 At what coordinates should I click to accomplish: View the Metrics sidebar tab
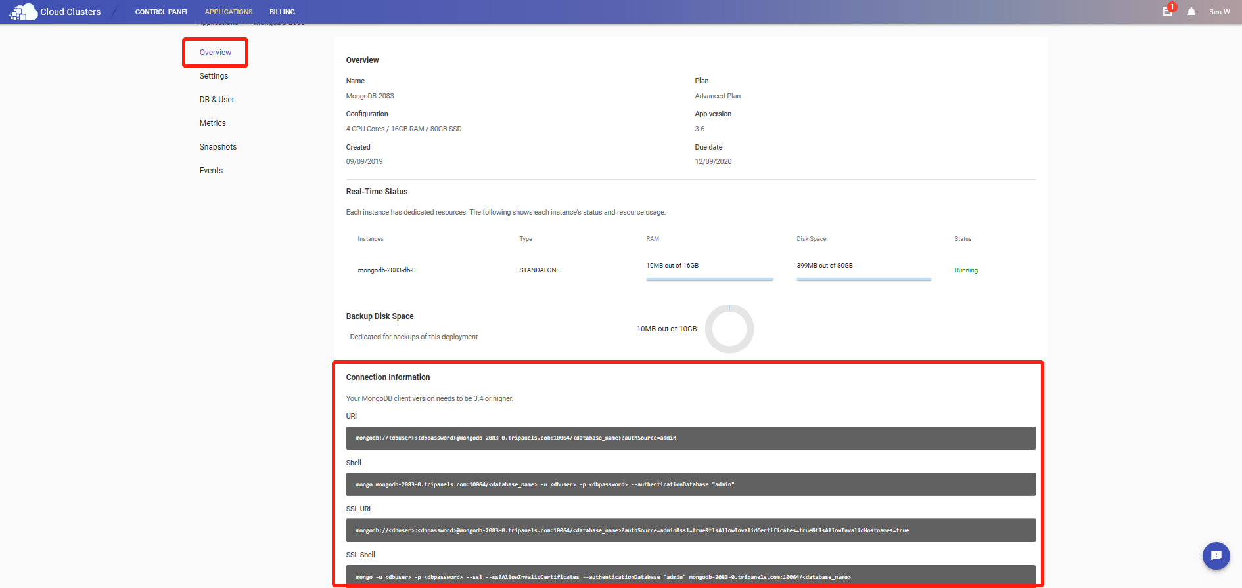(x=213, y=123)
